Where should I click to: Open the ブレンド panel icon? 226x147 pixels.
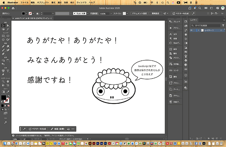tap(175, 22)
